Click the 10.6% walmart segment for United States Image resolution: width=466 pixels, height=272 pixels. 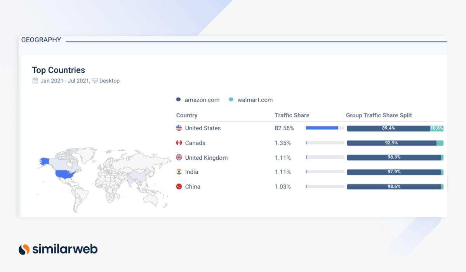436,128
